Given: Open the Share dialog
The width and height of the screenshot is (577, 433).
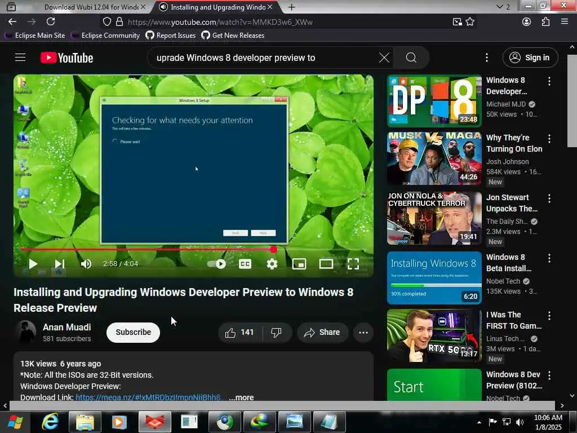Looking at the screenshot, I should pos(322,333).
